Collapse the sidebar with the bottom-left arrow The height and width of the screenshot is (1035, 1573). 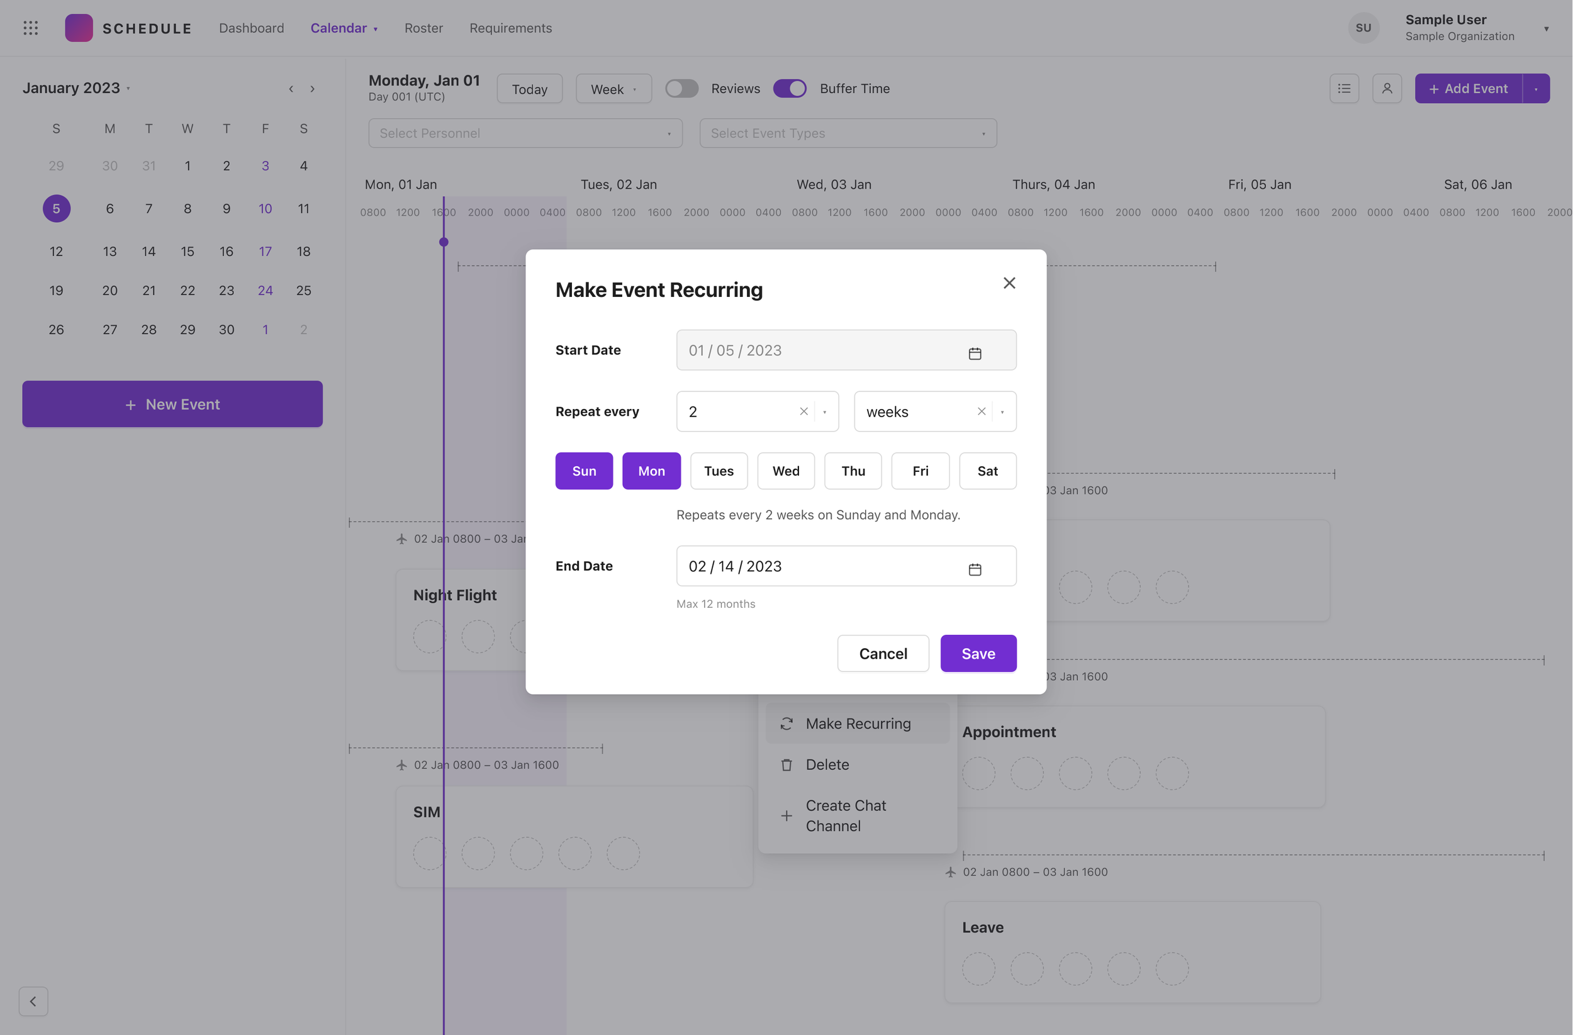point(33,1001)
